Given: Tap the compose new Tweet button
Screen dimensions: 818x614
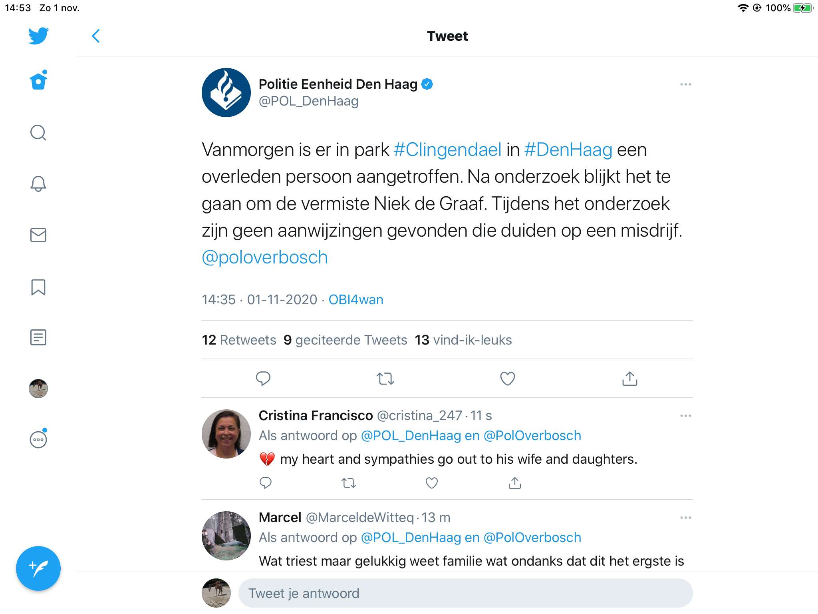Looking at the screenshot, I should coord(38,568).
